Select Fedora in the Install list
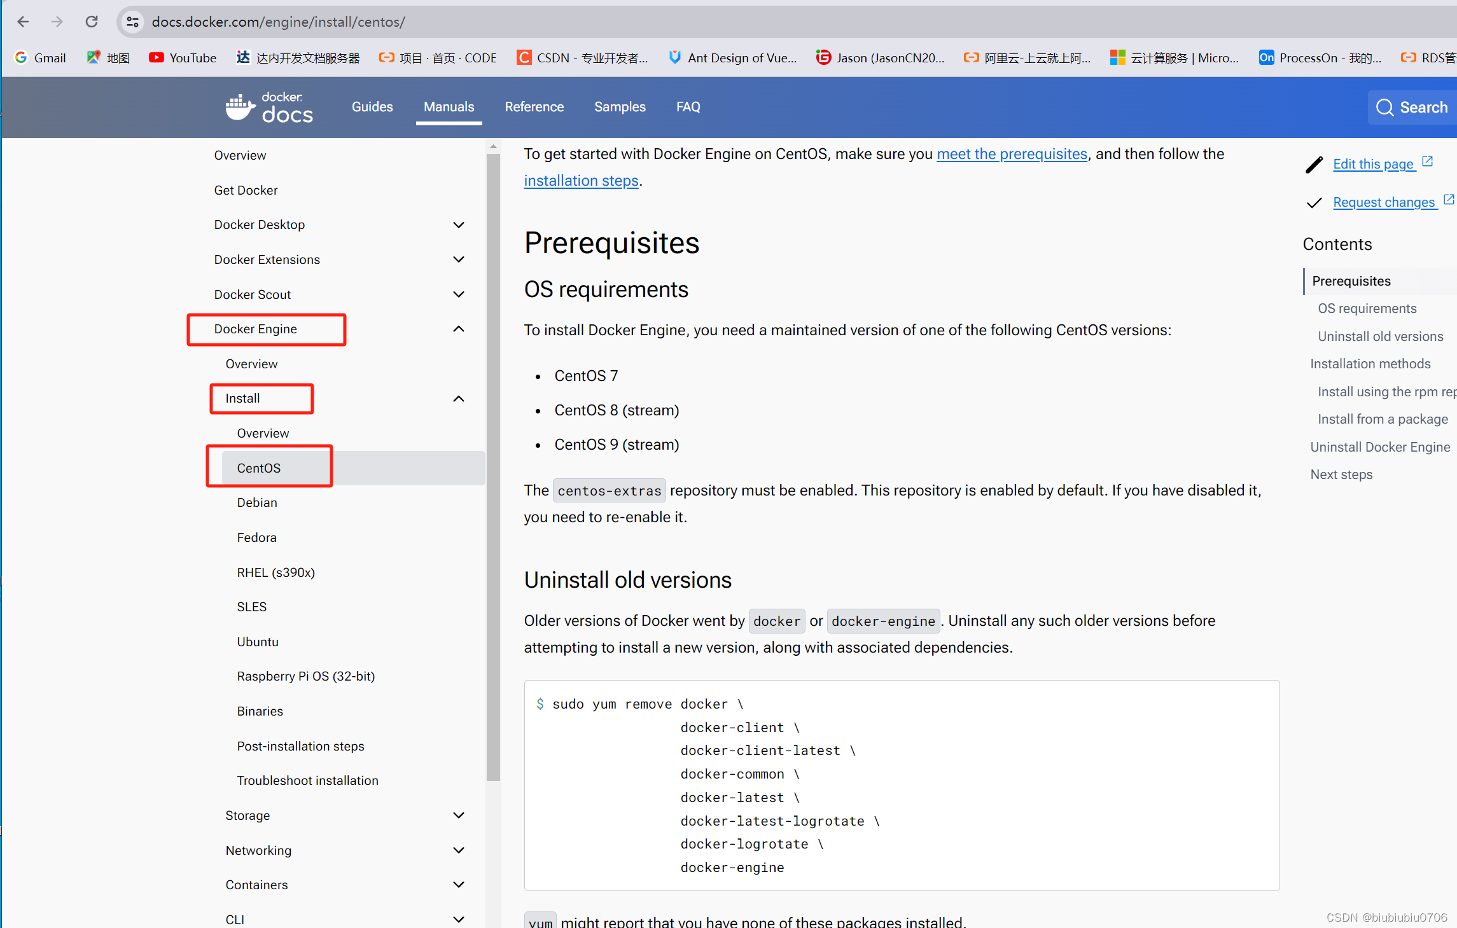The height and width of the screenshot is (928, 1457). coord(256,537)
